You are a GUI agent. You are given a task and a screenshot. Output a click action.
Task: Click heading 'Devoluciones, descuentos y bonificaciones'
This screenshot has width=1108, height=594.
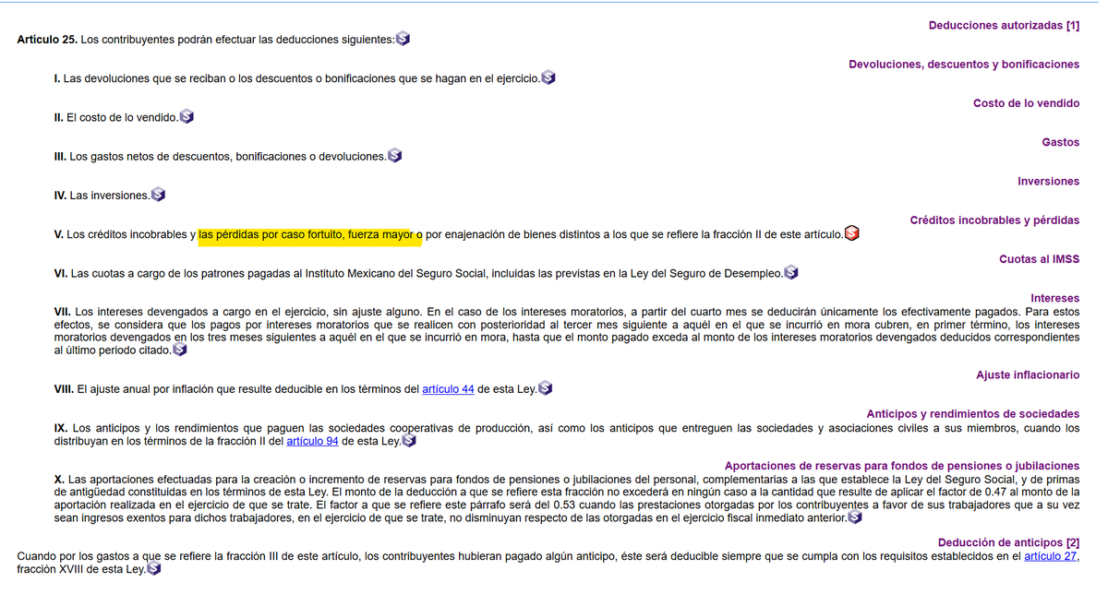964,65
